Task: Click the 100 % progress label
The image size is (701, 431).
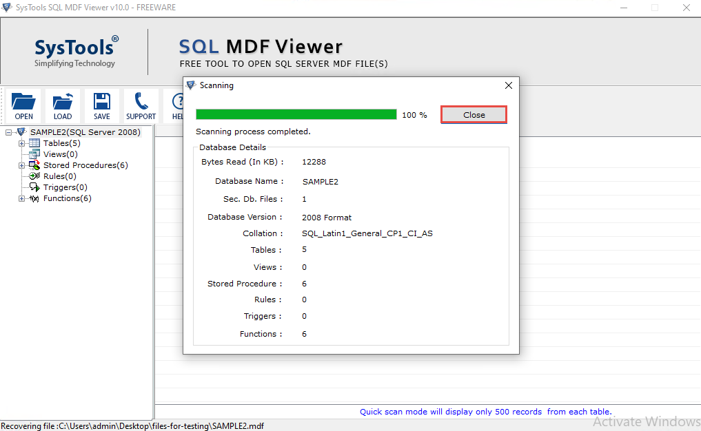Action: (x=414, y=115)
